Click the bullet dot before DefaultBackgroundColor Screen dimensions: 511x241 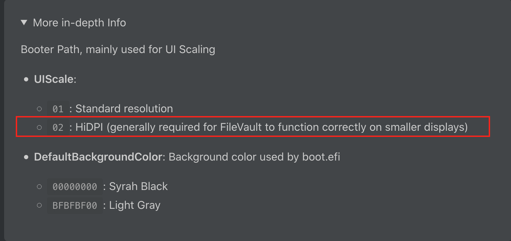pos(26,157)
